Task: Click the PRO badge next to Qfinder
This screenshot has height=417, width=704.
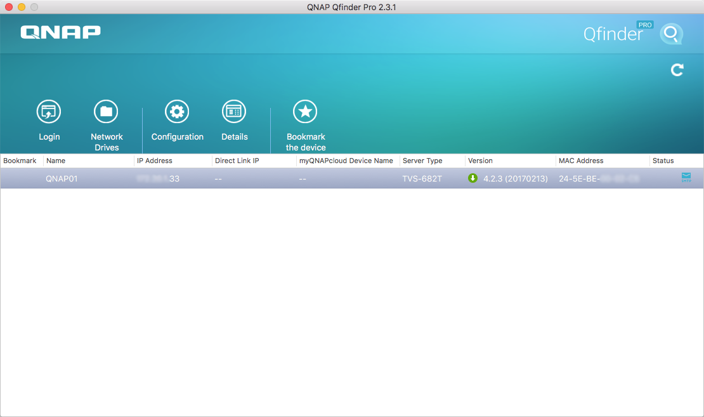Action: coord(645,25)
